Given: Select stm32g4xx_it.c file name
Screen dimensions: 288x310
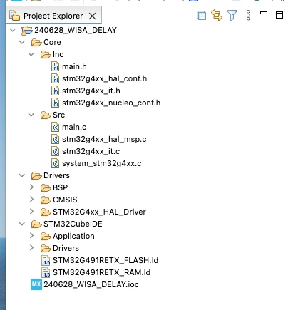Looking at the screenshot, I should point(91,151).
